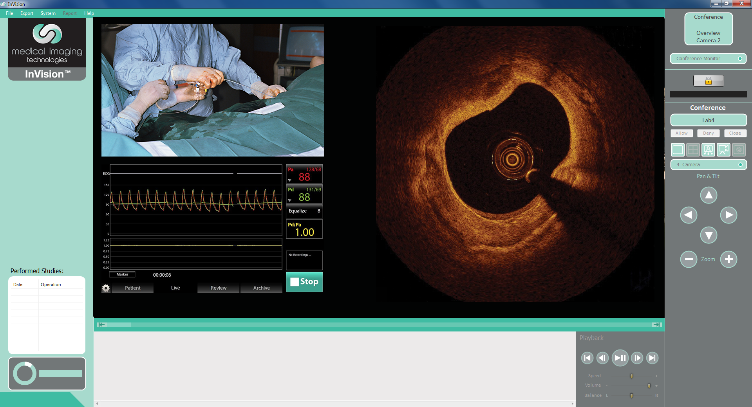Adjust the Balance slider handle

tap(631, 396)
